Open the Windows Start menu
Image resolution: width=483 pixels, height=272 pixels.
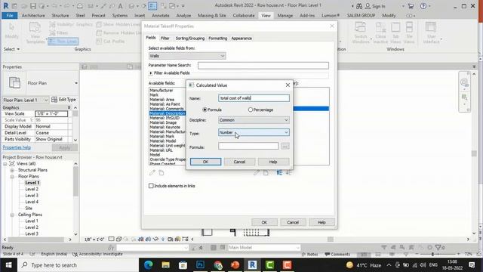pyautogui.click(x=8, y=265)
